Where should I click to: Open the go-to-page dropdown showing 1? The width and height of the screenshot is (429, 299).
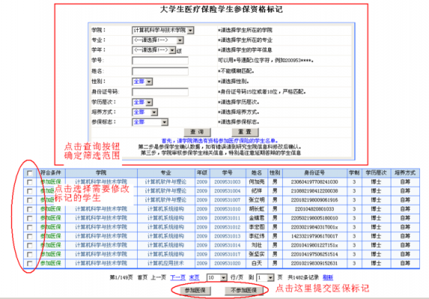[265, 278]
